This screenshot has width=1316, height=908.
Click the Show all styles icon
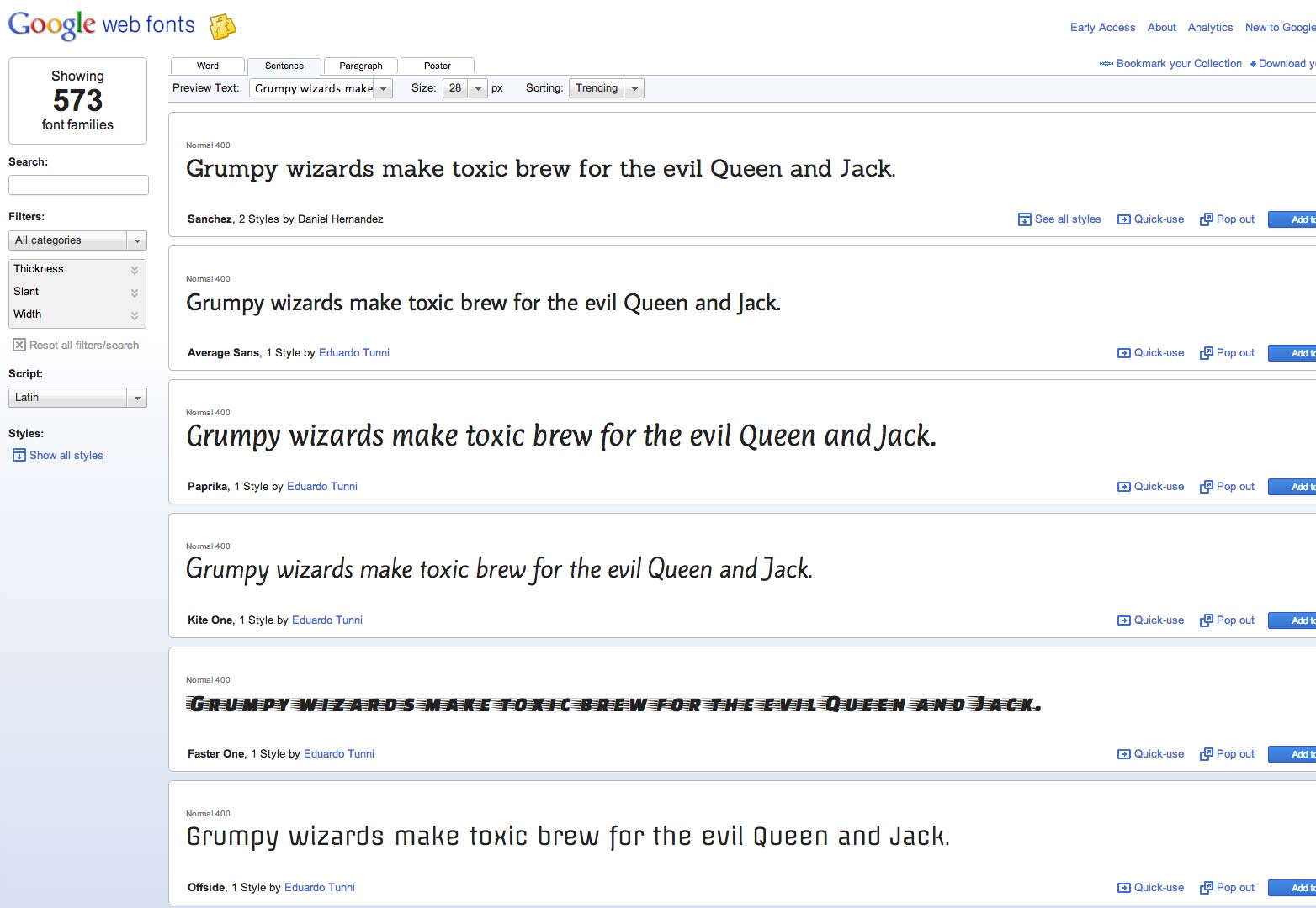(19, 455)
